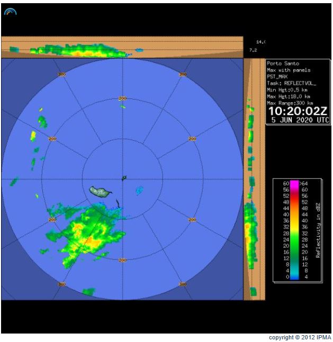
Task: Click the small cyan echo east of Madeira
Action: (x=139, y=191)
